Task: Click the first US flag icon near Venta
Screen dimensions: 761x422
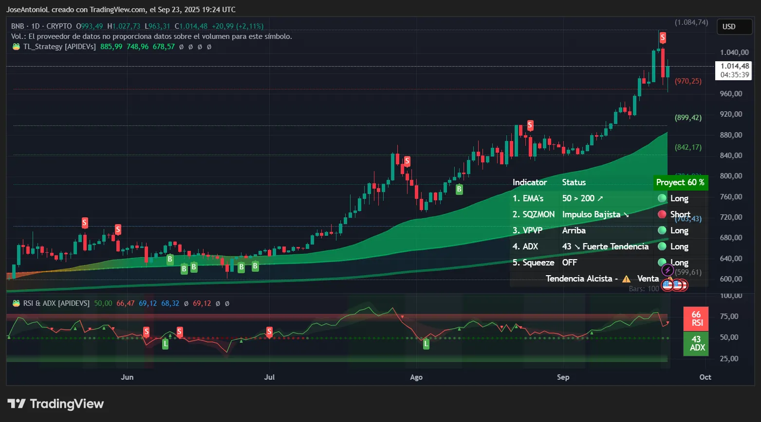Action: click(667, 286)
